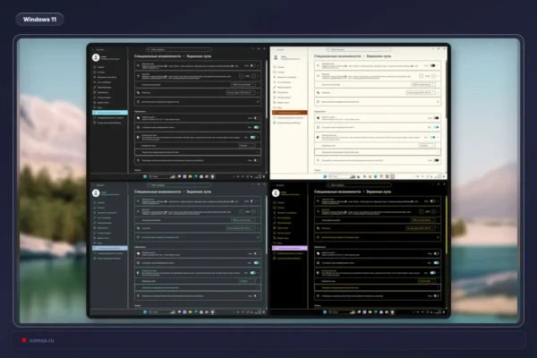Open zoom increment dropdown in cyan-accent dark window
This screenshot has height=358, width=537.
tap(243, 84)
